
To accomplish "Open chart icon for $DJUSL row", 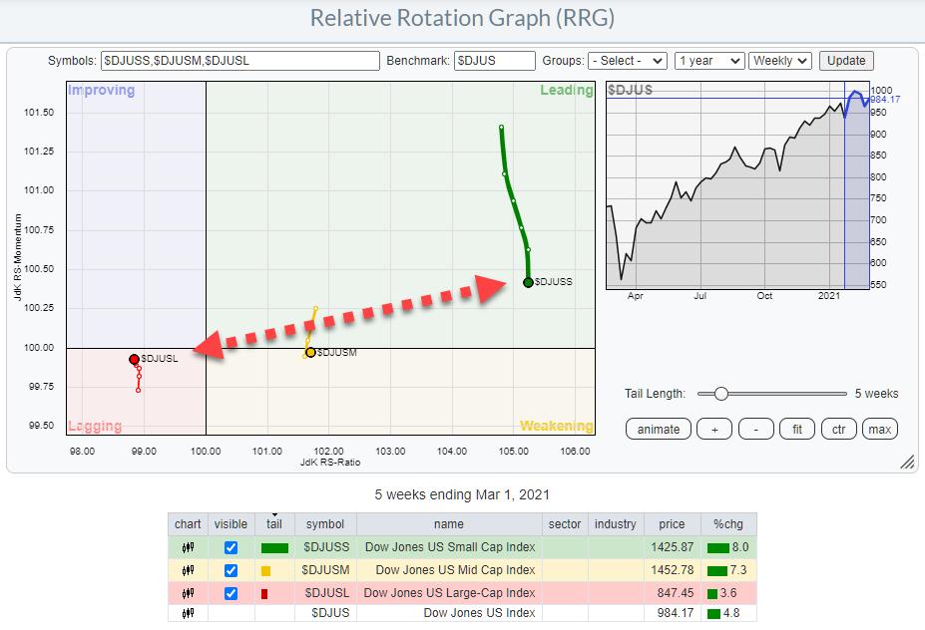I will [x=188, y=592].
